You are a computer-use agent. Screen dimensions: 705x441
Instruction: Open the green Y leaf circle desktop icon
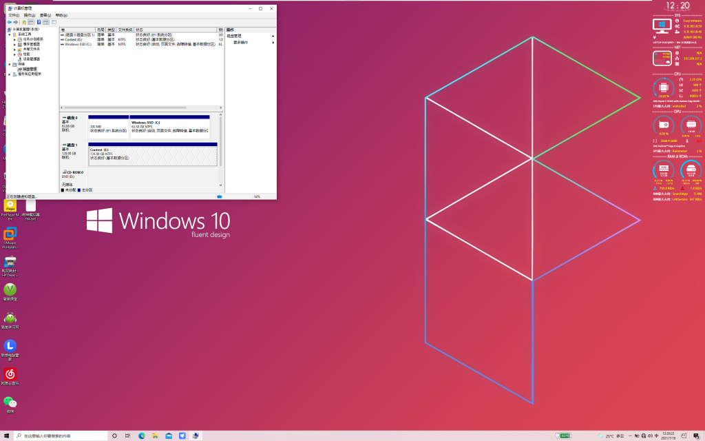(10, 292)
